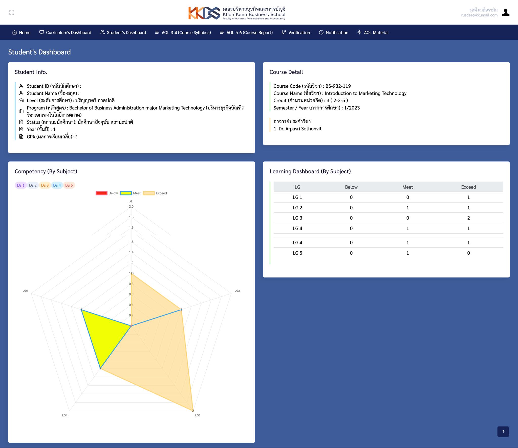Click the Semester / Year 1/2023 text

click(x=317, y=108)
